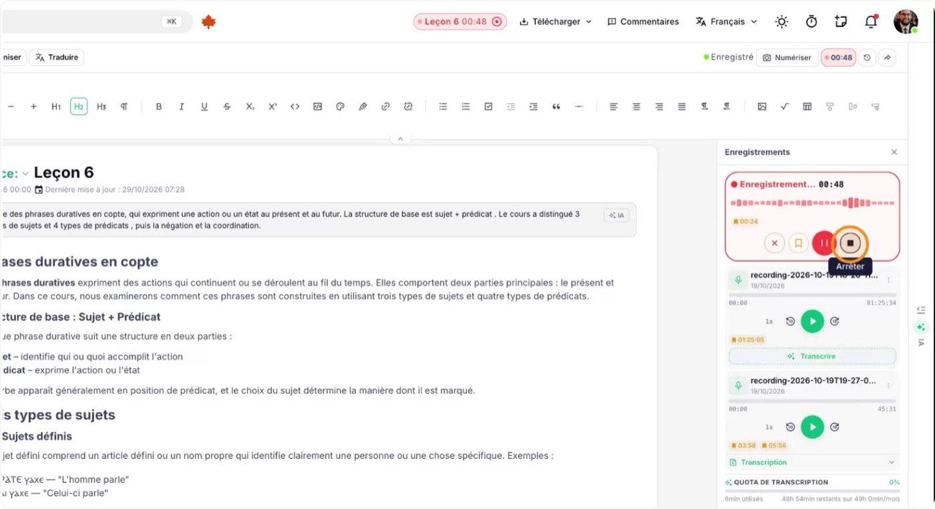Toggle Heading 2 style

tap(79, 107)
